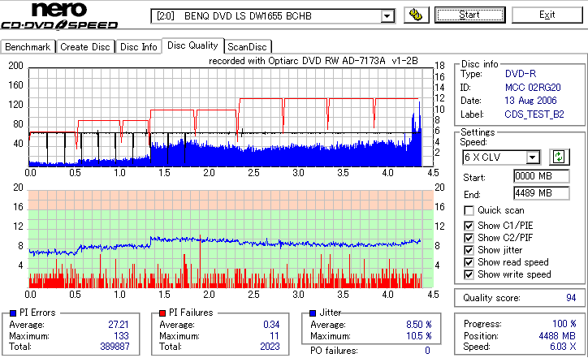Screen dimensions: 588x358
Task: Open the options via the yellow tools icon
Action: coord(417,15)
